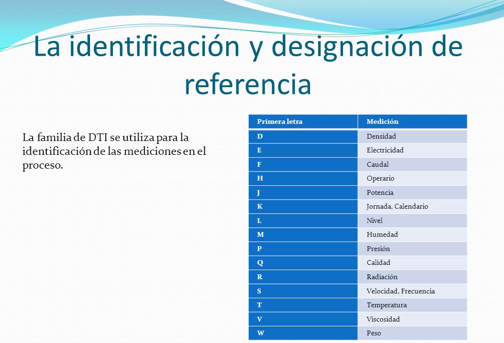Viewport: 504px width, 343px height.
Task: Click the 'M' letter cell
Action: tap(303, 235)
